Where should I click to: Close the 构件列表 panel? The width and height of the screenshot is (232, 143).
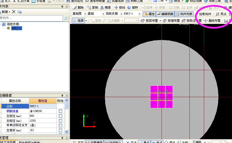click(x=67, y=7)
